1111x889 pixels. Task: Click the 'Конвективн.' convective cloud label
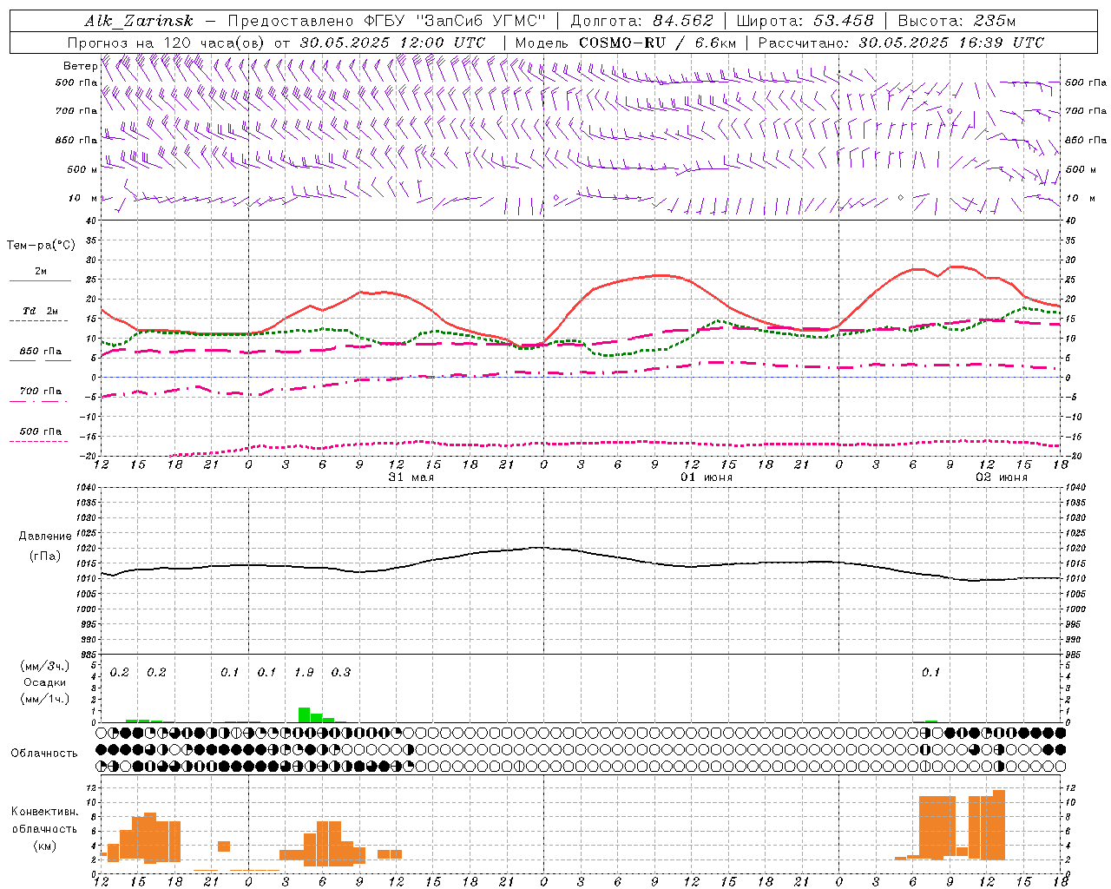44,812
